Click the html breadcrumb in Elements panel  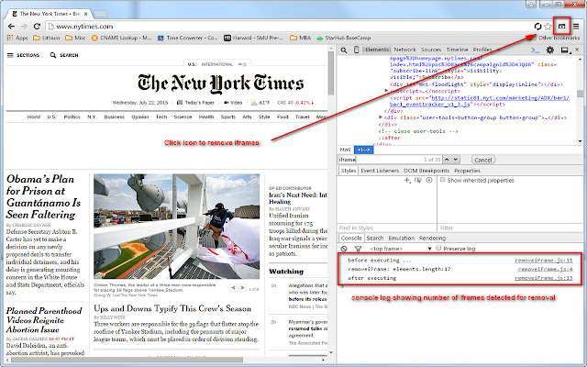pyautogui.click(x=345, y=150)
